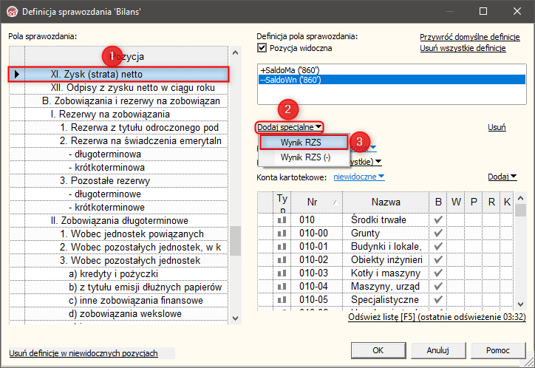Screen dimensions: 535x368
Task: Select 3. Pozostałe rezerwy row
Action: 118,181
